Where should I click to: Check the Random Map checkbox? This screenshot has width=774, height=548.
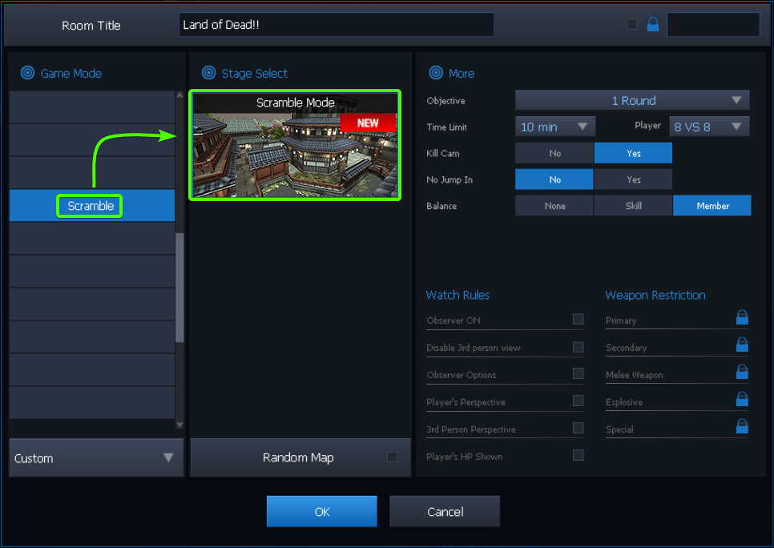pos(393,457)
